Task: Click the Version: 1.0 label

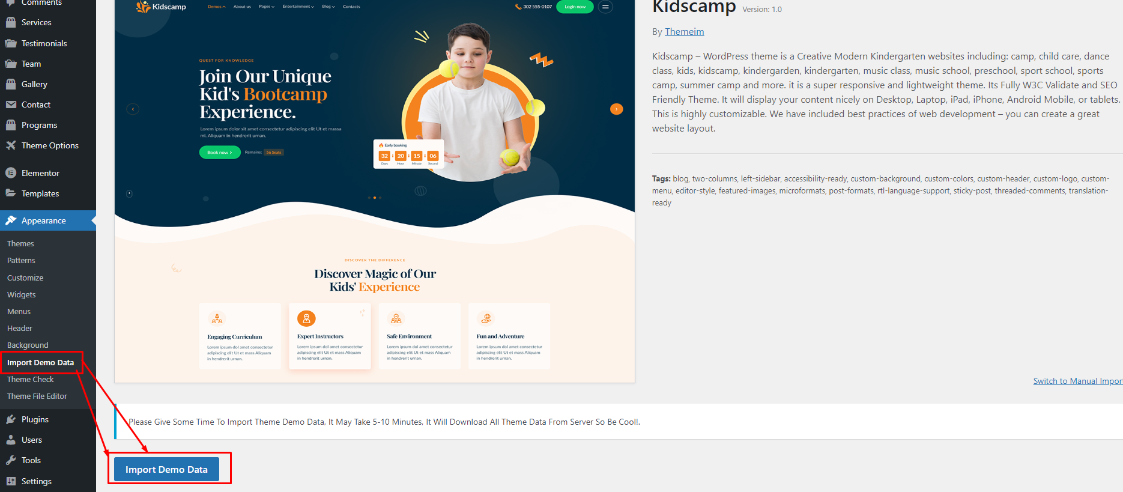Action: [x=762, y=10]
